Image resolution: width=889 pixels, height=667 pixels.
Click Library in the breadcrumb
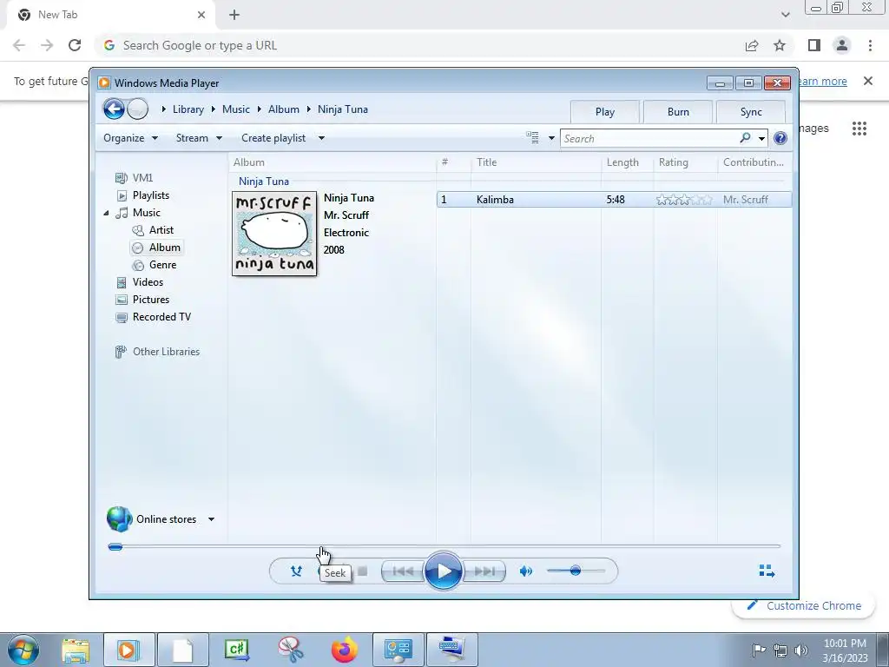click(188, 109)
